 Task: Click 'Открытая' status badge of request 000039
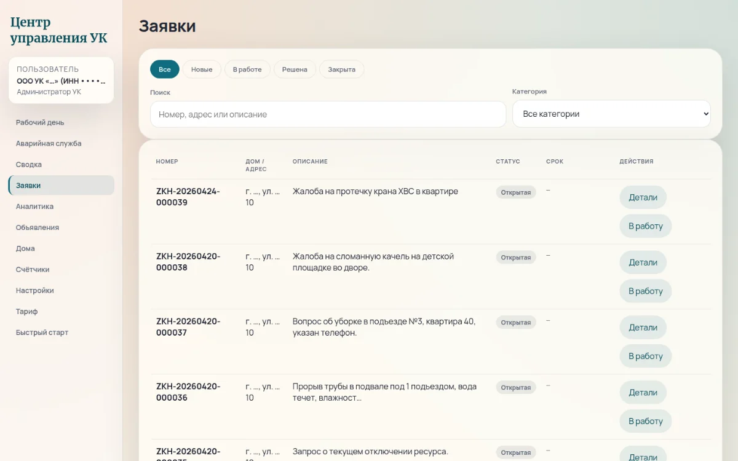click(516, 192)
